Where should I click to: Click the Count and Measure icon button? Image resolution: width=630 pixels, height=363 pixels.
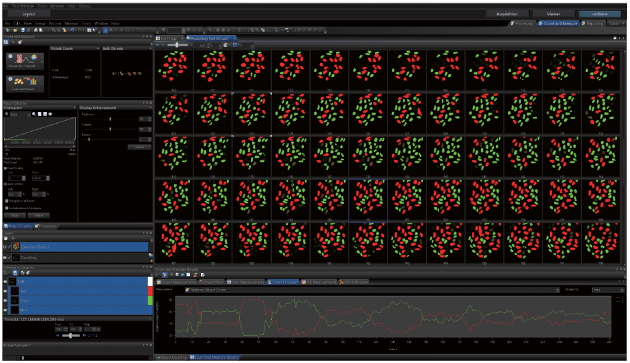point(23,82)
